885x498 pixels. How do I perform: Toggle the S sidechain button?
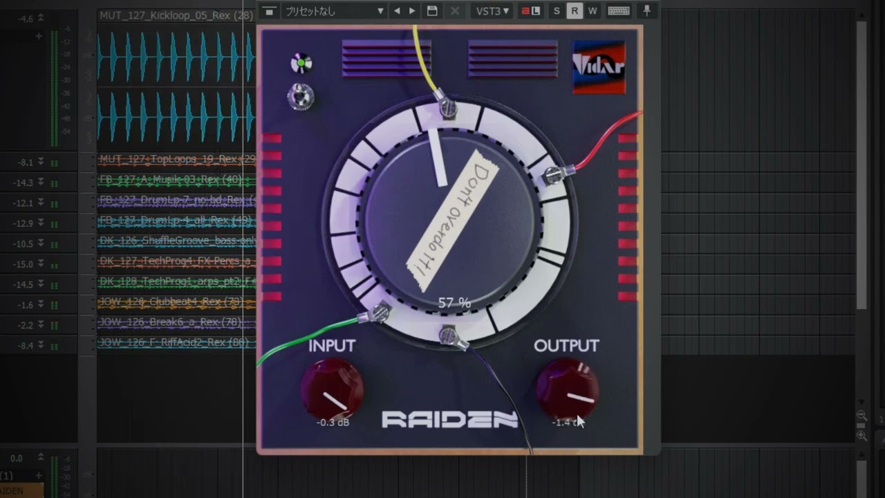coord(557,11)
